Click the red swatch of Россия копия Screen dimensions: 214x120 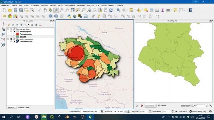tap(17, 34)
